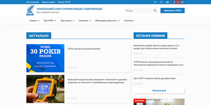Open the Відеогалерея link

49,2
